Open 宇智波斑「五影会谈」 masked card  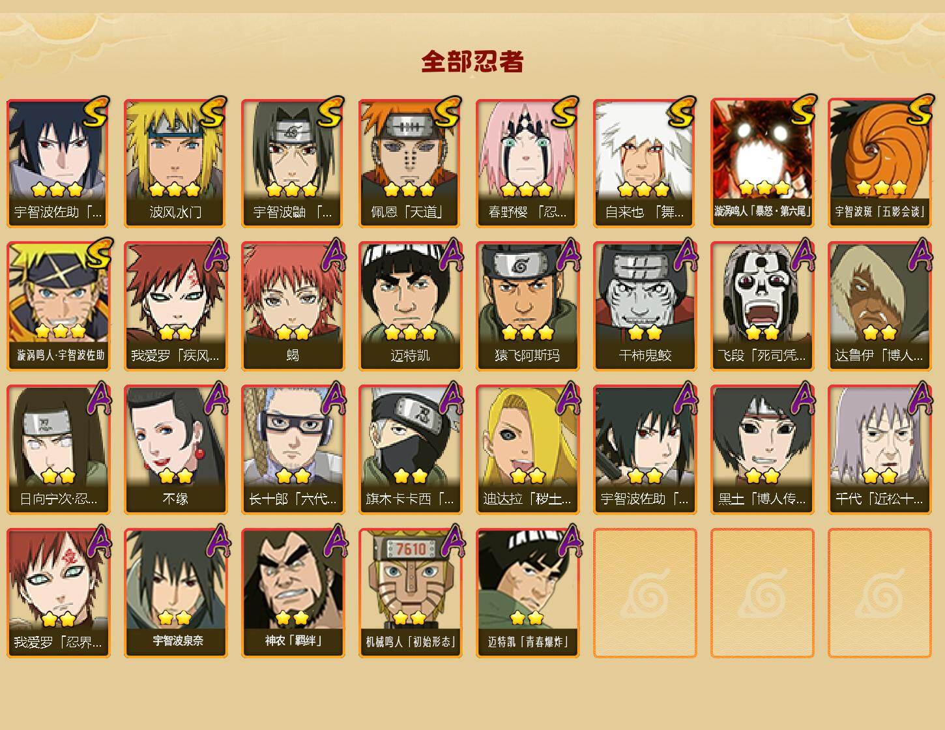[x=879, y=163]
